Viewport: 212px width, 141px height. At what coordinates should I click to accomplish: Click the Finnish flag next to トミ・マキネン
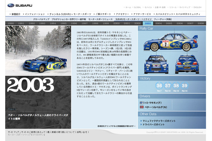click(142, 103)
